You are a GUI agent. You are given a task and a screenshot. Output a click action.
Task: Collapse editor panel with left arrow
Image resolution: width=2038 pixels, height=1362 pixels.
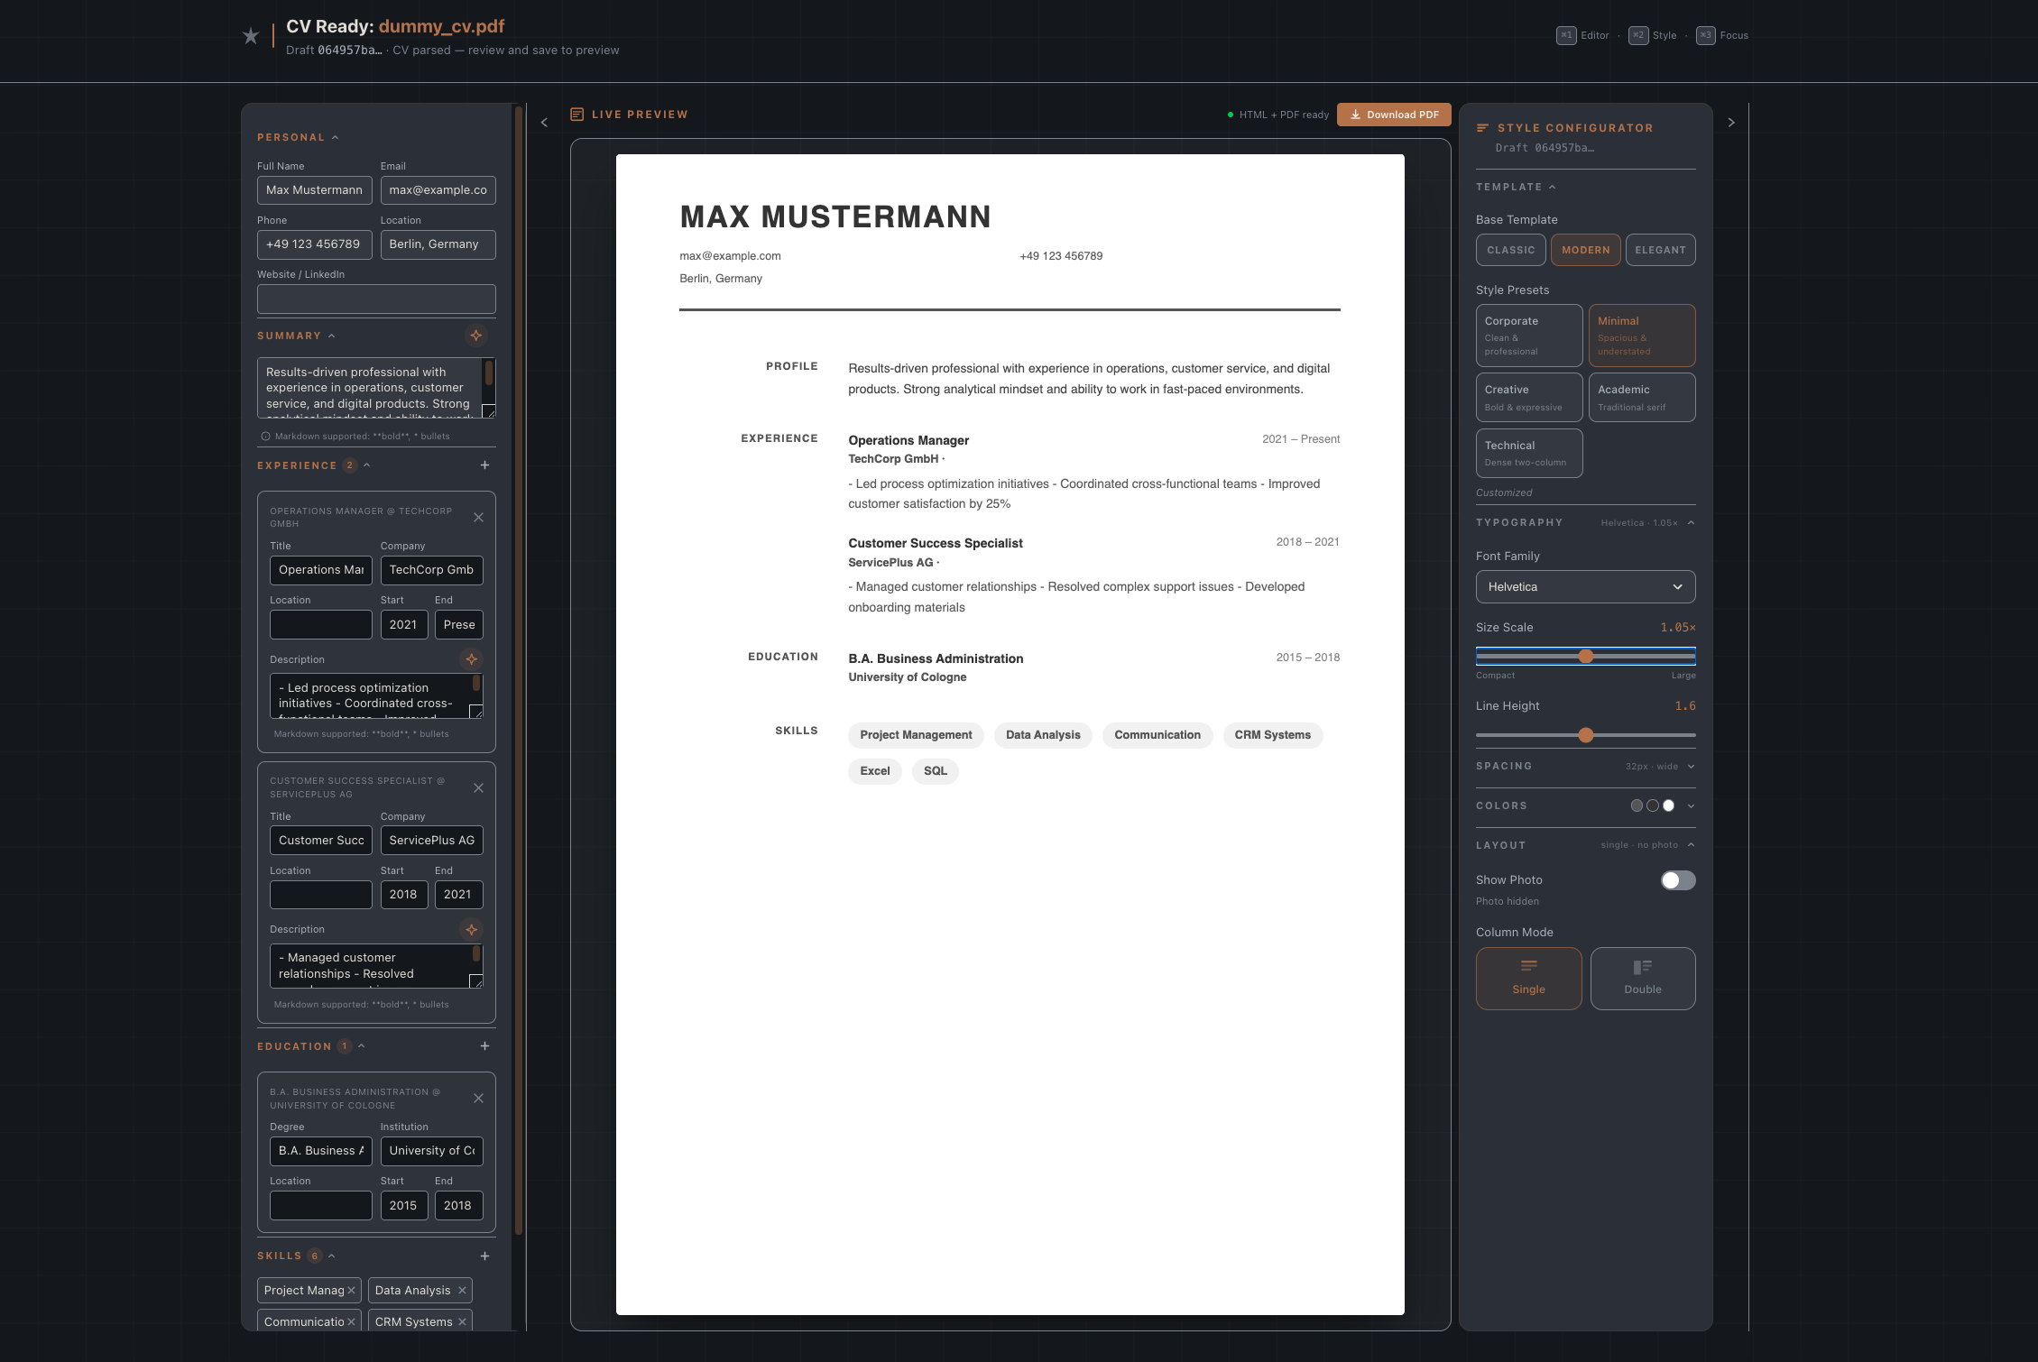pos(544,123)
